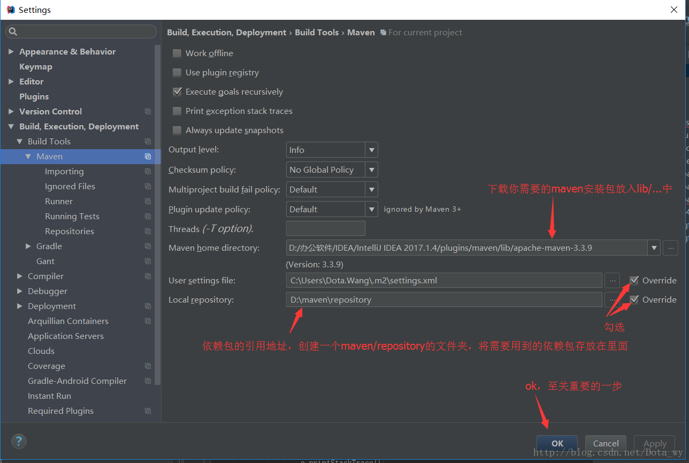The image size is (689, 463).
Task: Click Build Tools in breadcrumb
Action: point(317,33)
